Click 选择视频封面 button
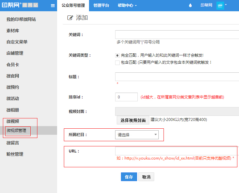This screenshot has height=193, width=239. click(133, 120)
